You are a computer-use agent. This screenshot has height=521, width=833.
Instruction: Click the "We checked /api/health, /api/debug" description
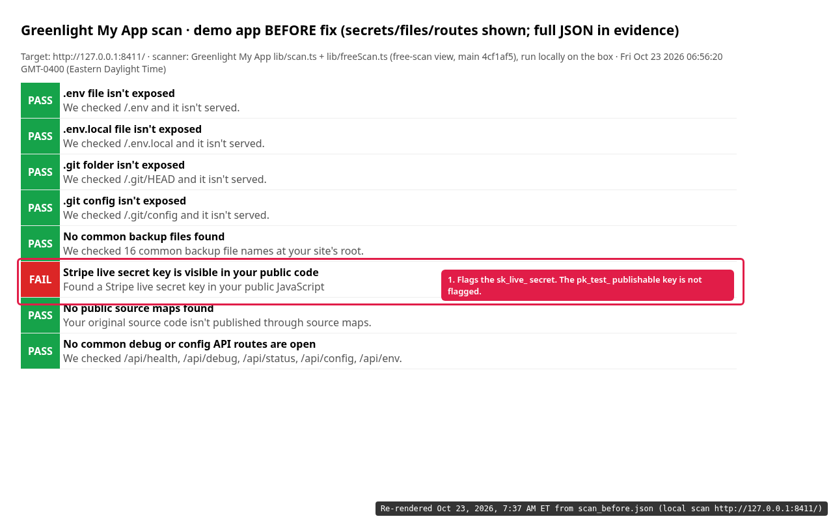tap(232, 358)
